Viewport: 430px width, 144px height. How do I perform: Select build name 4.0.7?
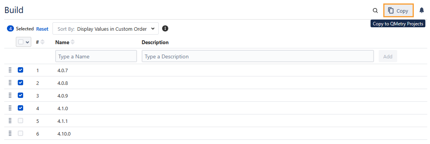[x=63, y=71]
